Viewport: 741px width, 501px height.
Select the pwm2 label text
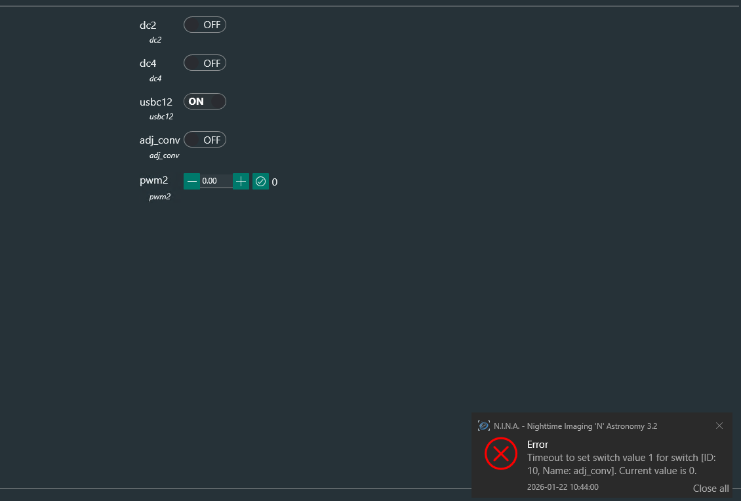pos(153,180)
